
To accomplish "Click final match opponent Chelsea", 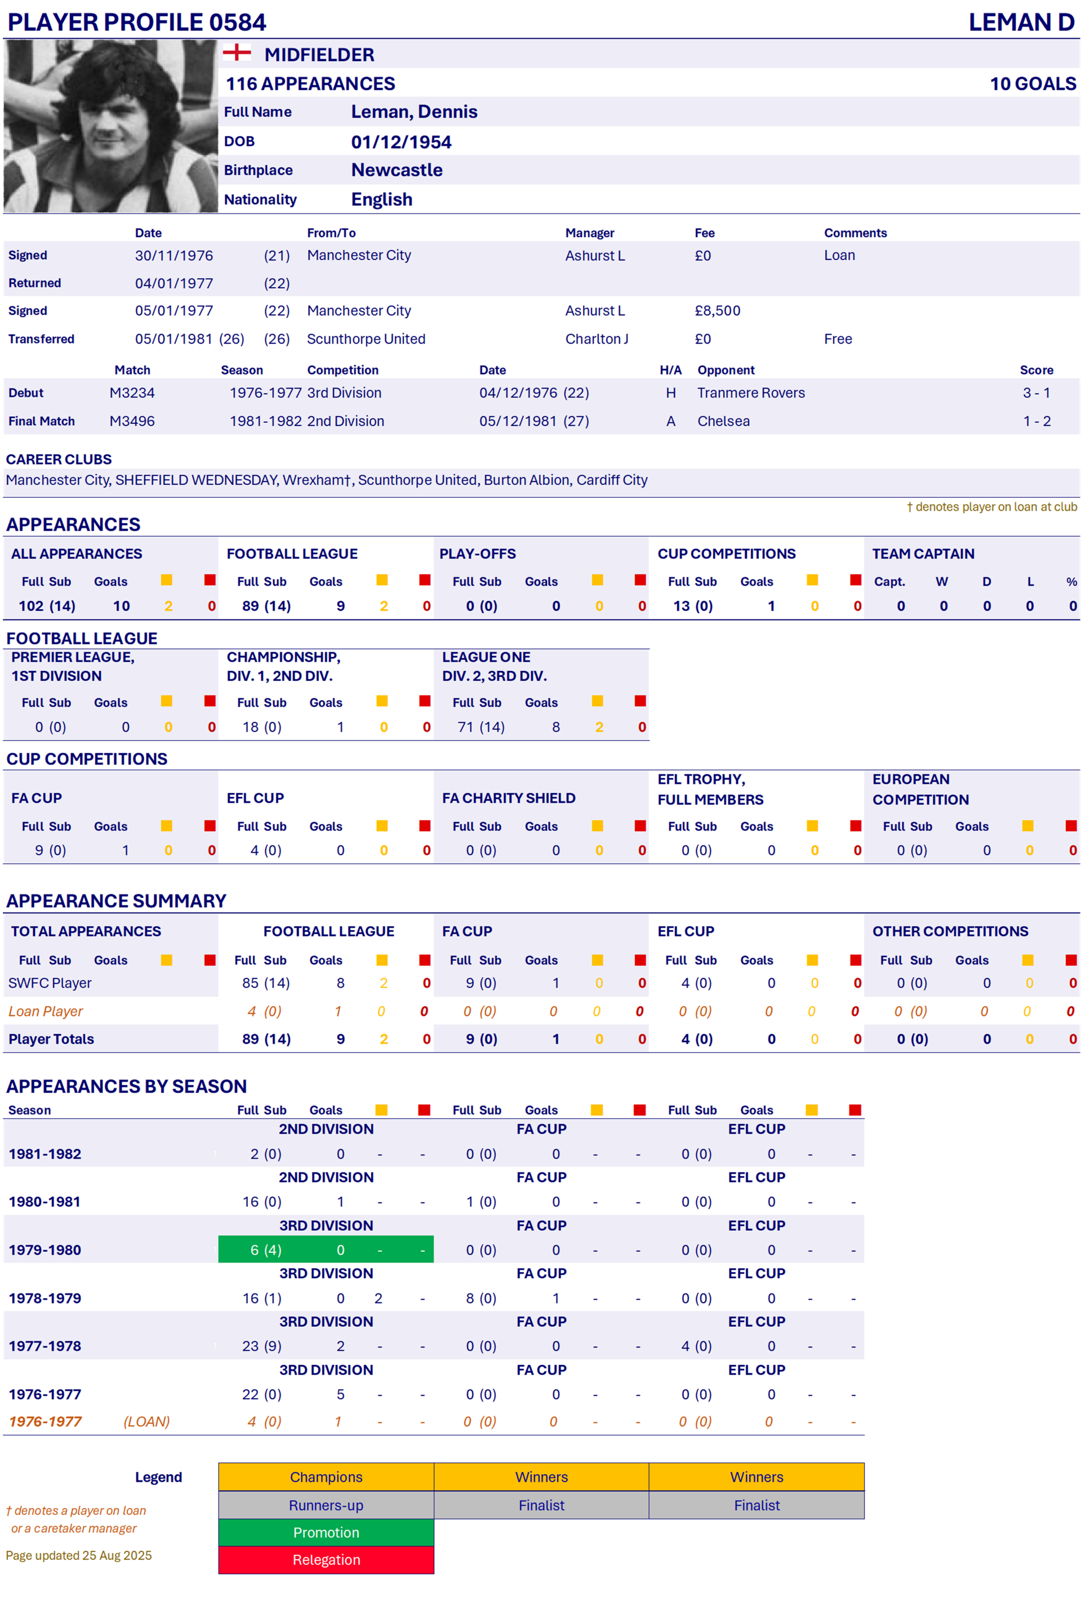I will click(x=723, y=421).
